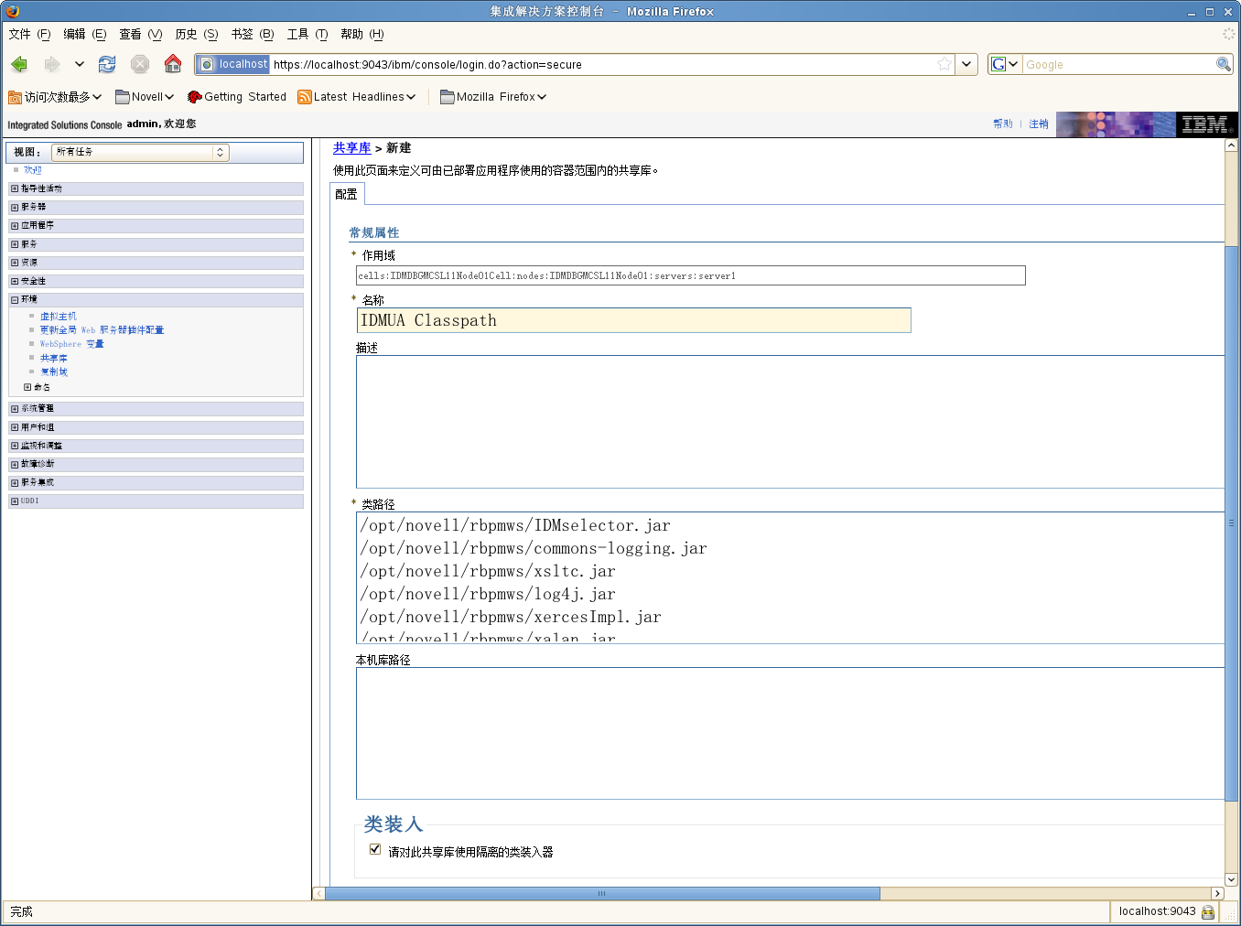Click the localhost site identity button

point(233,64)
